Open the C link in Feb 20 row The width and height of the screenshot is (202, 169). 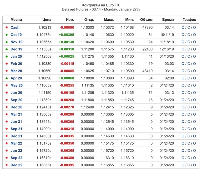[189, 64]
